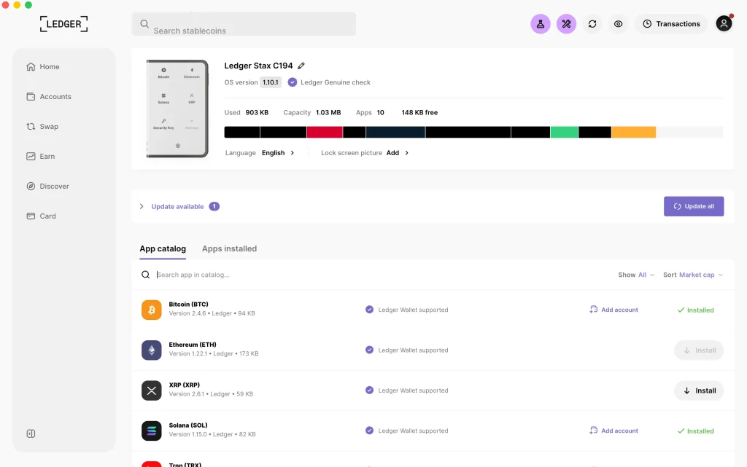The image size is (747, 467).
Task: Click the greyed Install button for Ethereum
Action: (699, 350)
